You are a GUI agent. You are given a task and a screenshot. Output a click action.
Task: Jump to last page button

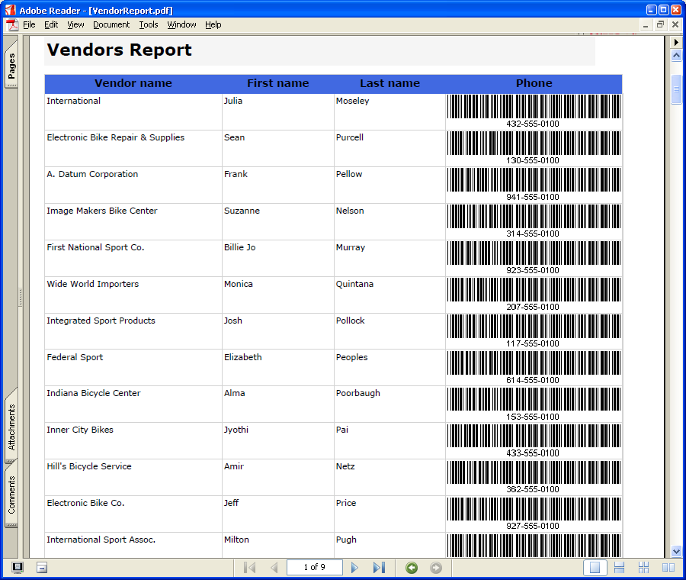[x=379, y=568]
